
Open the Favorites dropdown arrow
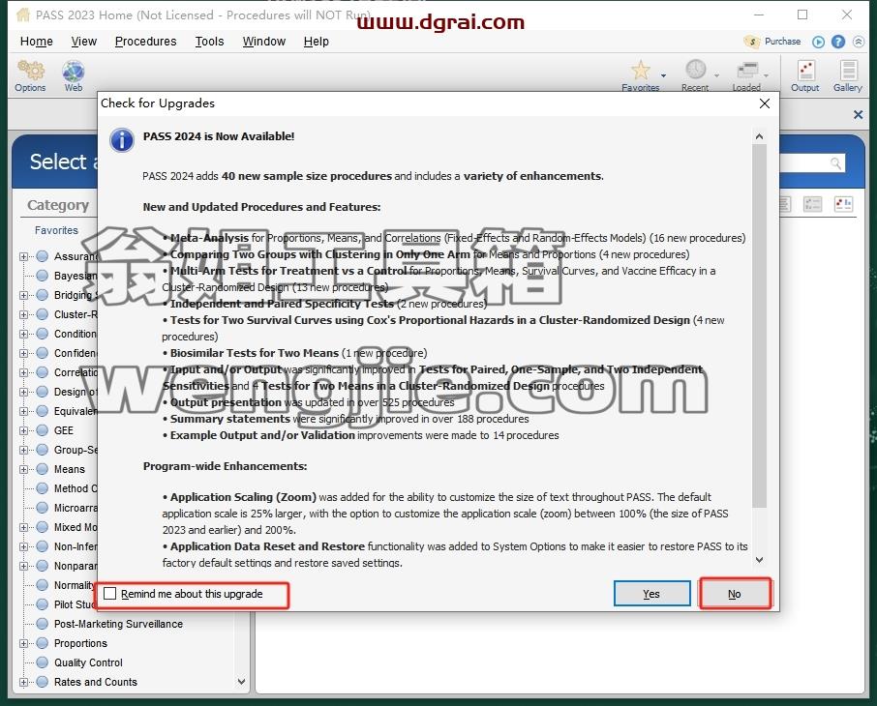tap(663, 75)
